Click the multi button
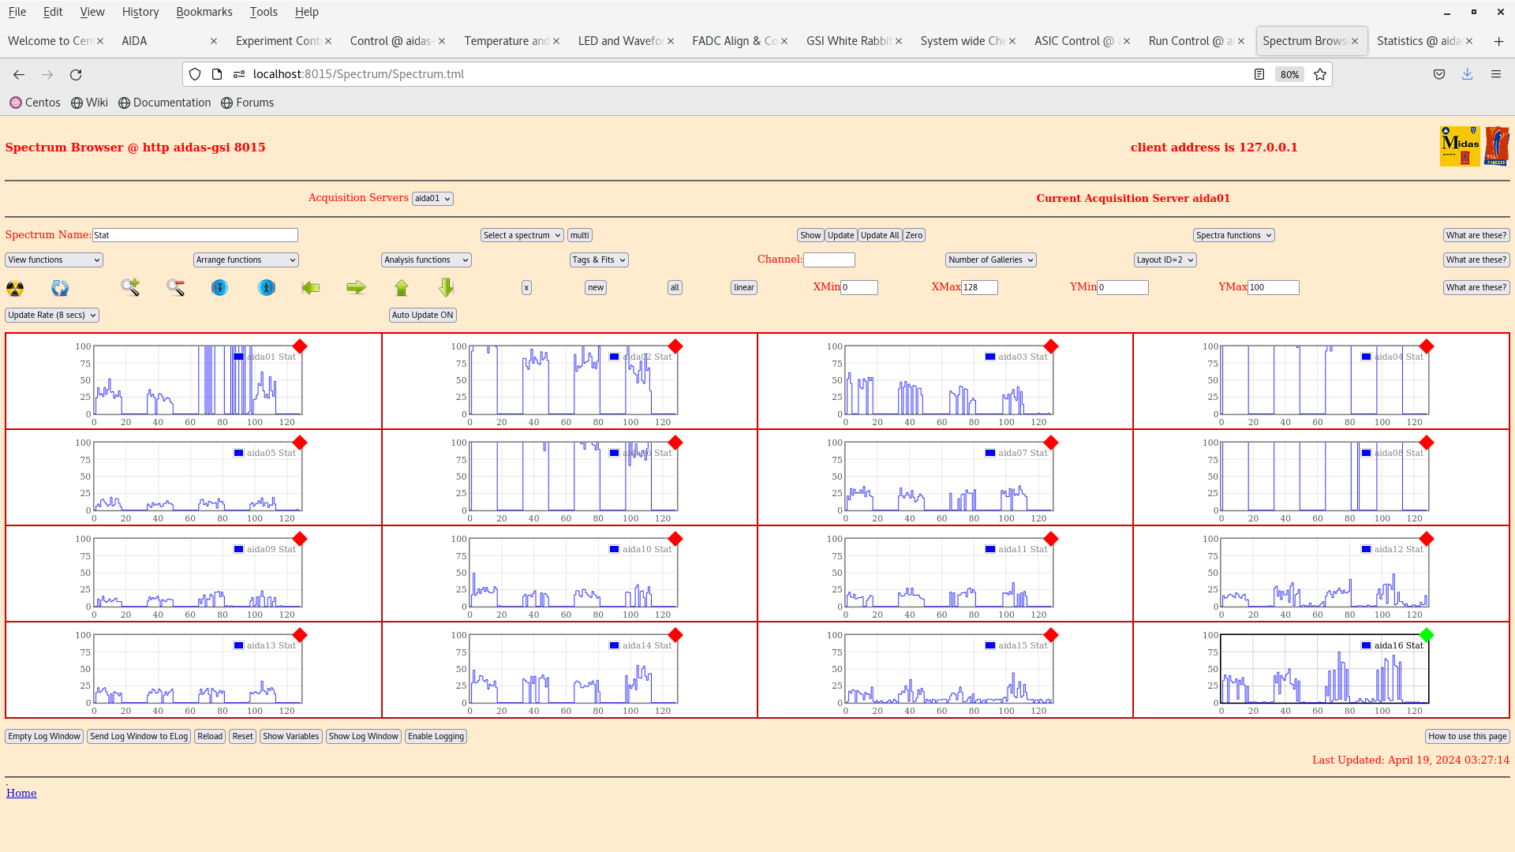1515x852 pixels. [580, 235]
